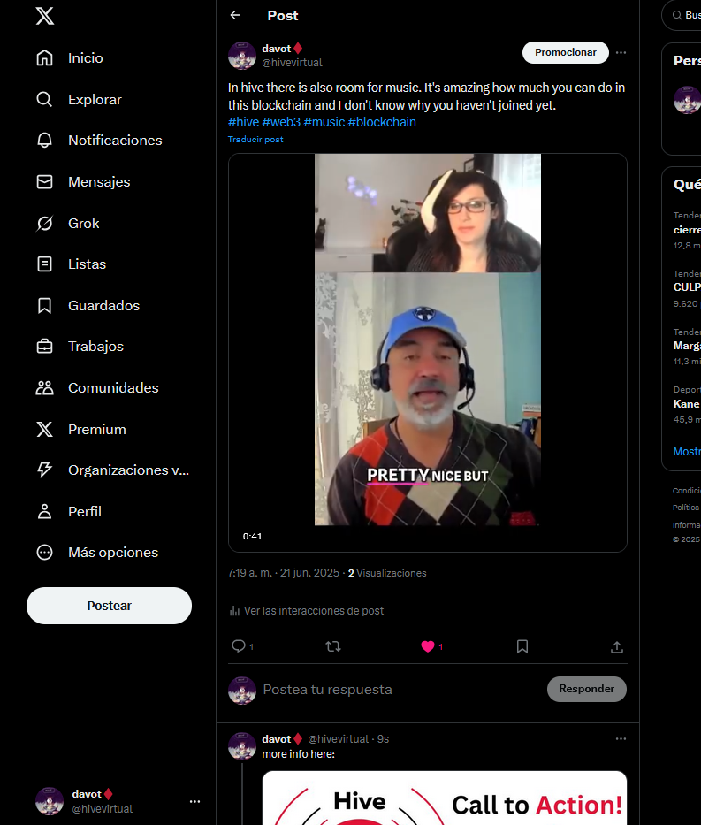Screen dimensions: 701x825
Task: Click the reply's 9s timestamp
Action: coord(383,739)
